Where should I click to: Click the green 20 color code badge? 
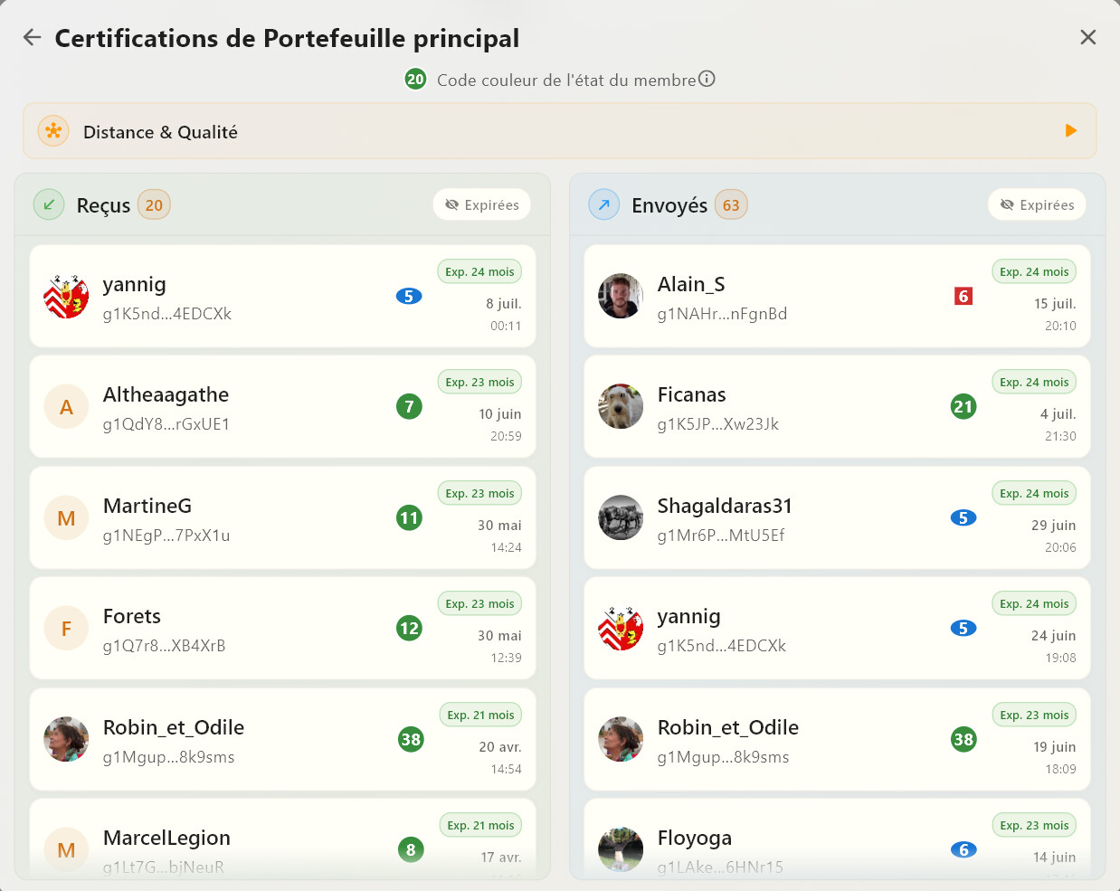415,80
